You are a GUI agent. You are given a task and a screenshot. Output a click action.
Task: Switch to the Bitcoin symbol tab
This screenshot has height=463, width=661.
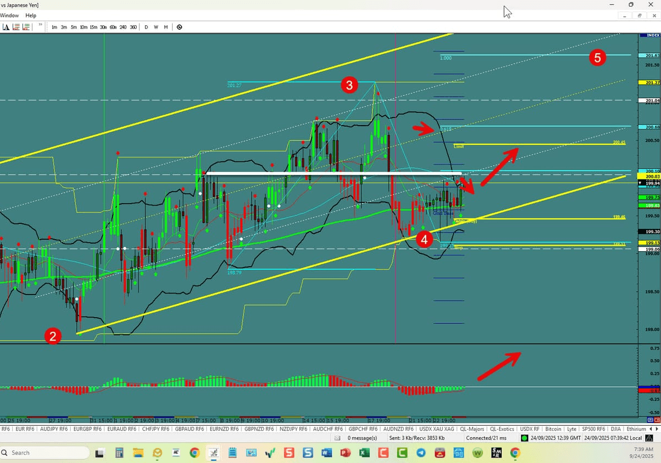pos(553,428)
